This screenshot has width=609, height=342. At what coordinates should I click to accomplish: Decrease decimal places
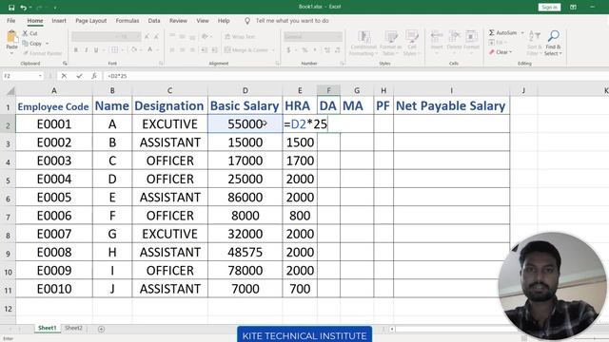(337, 50)
